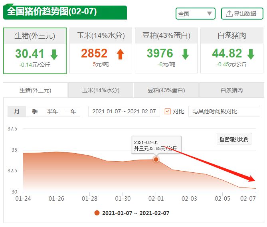Toggle the 对比 compare checkbox
This screenshot has width=267, height=227.
(168, 111)
